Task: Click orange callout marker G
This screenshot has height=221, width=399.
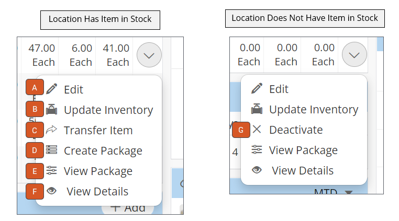Action: [x=241, y=130]
